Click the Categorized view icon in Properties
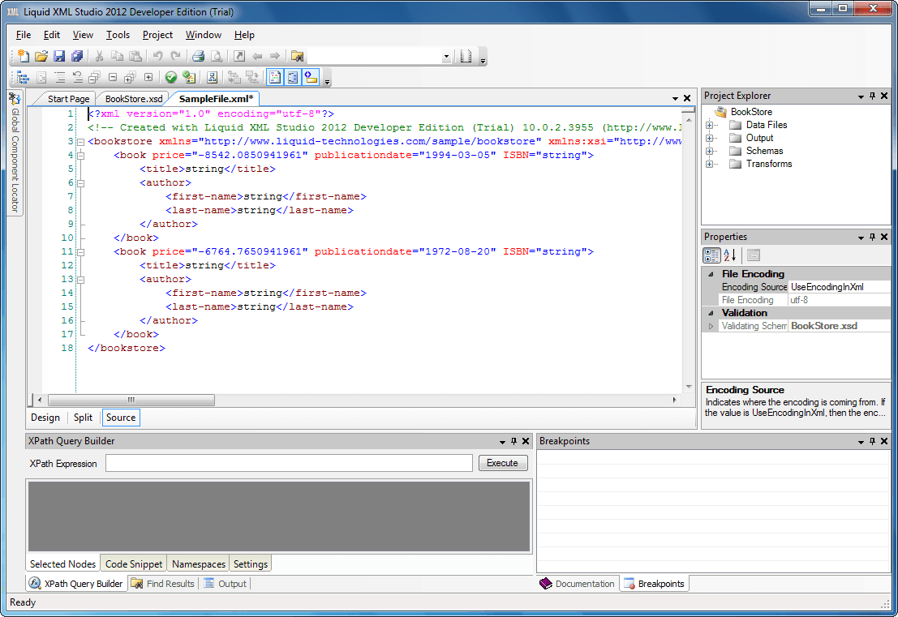898x617 pixels. 711,255
